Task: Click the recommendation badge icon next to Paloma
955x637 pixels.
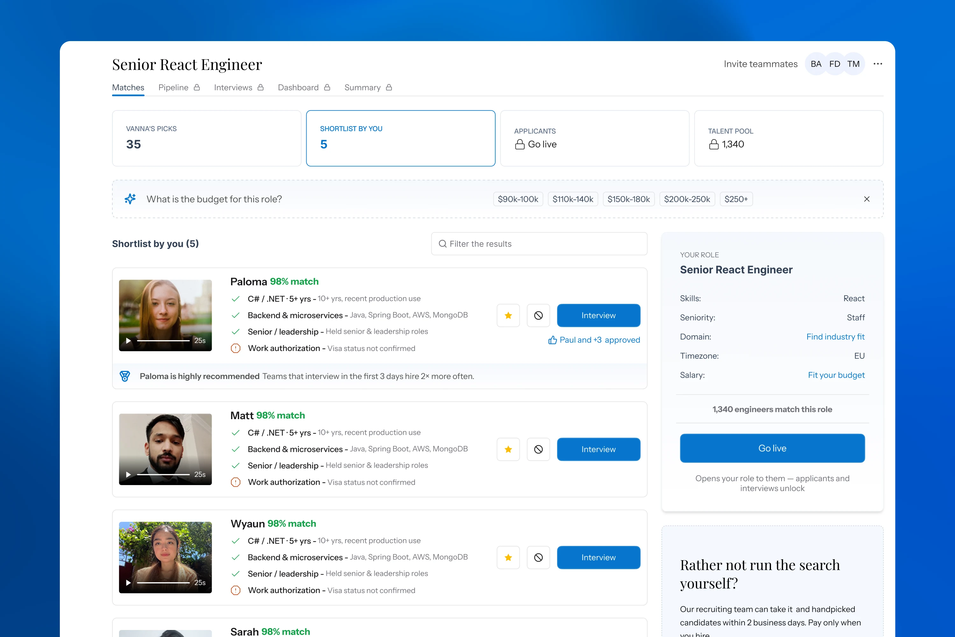Action: 125,376
